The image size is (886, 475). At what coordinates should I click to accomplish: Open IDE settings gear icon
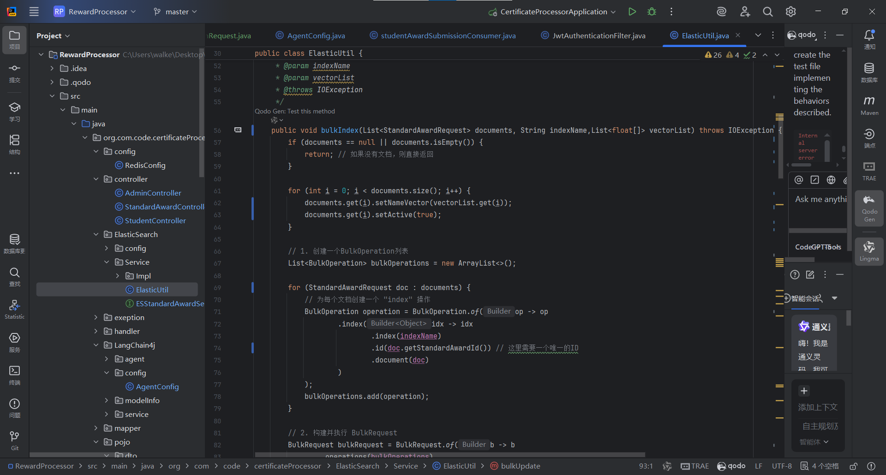click(790, 12)
